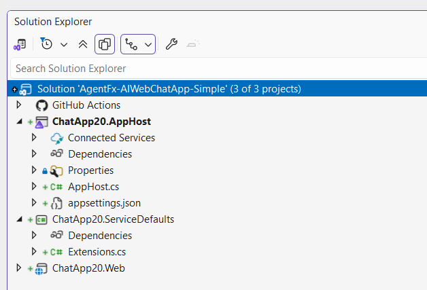Click the Switch Views toolbar icon

[20, 45]
